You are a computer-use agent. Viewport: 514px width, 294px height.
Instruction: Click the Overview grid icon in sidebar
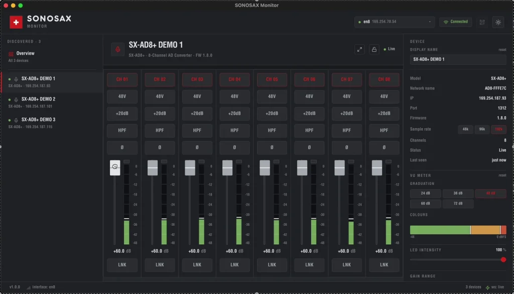click(x=11, y=54)
